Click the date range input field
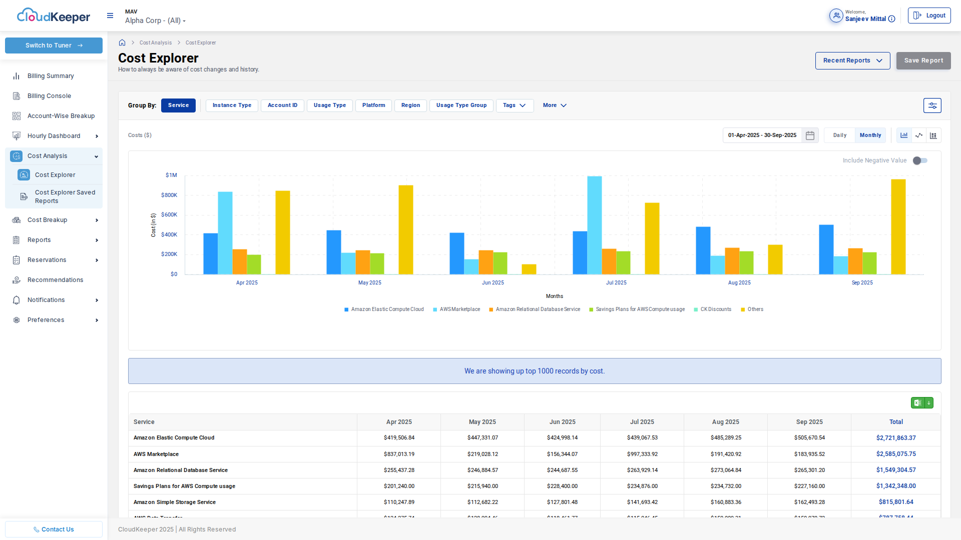 point(762,135)
